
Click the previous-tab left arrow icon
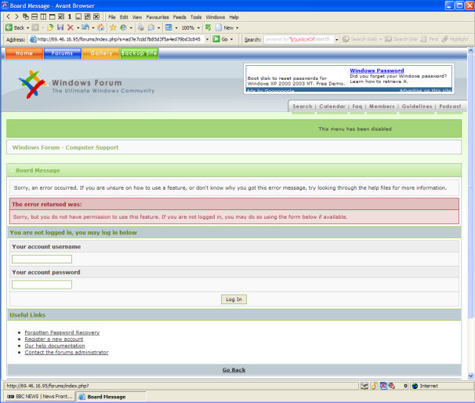[x=8, y=16]
